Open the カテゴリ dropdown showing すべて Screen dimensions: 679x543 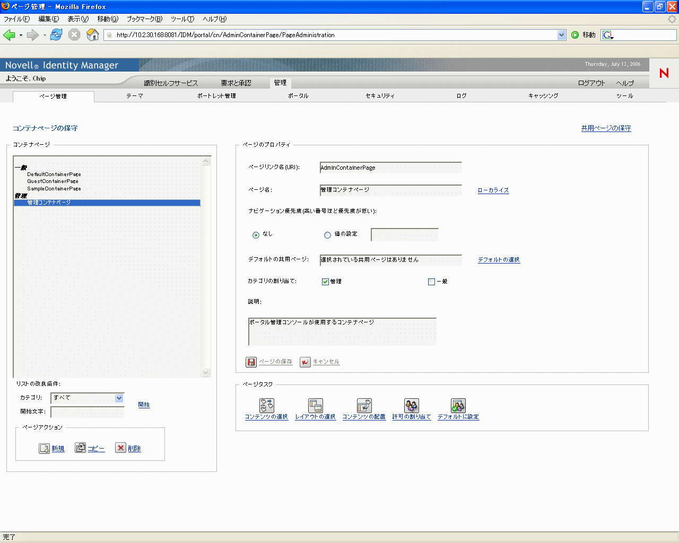click(88, 398)
